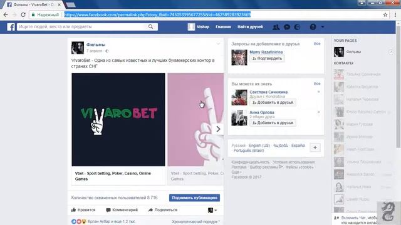Open Найти друзей in header
The height and width of the screenshot is (225, 401).
click(x=250, y=27)
